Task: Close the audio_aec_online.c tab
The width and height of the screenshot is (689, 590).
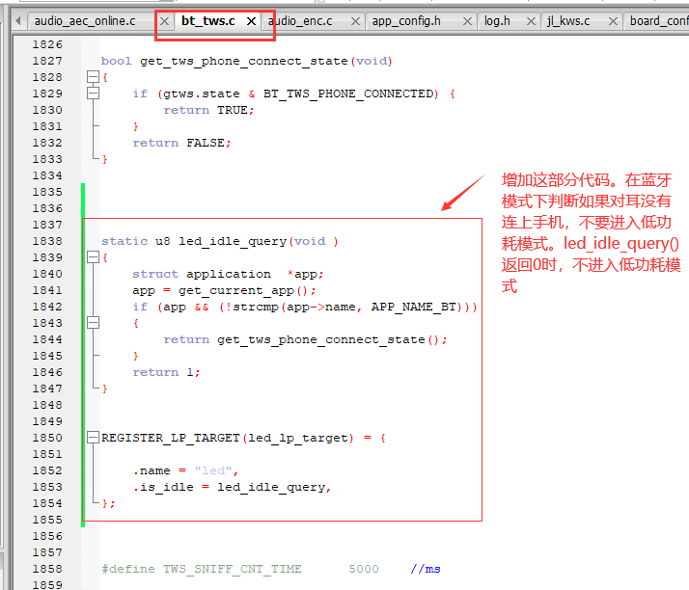Action: pos(164,21)
